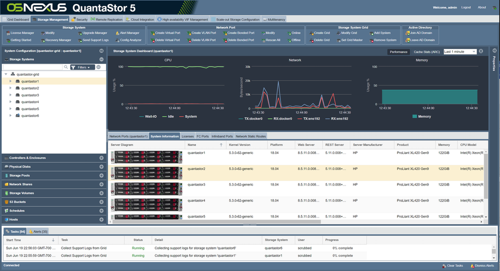Click Create Grid
The height and width of the screenshot is (271, 500).
click(x=319, y=33)
